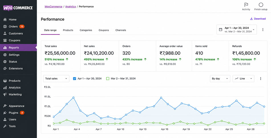This screenshot has height=138, width=271.
Task: Click the Finish setup circle icon
Action: [261, 5]
